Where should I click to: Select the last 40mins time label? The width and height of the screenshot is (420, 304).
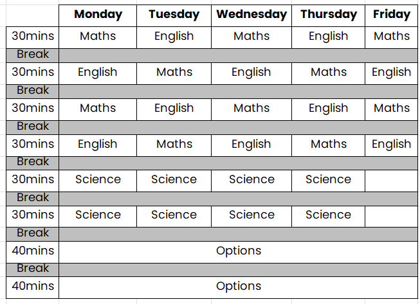[x=33, y=286]
